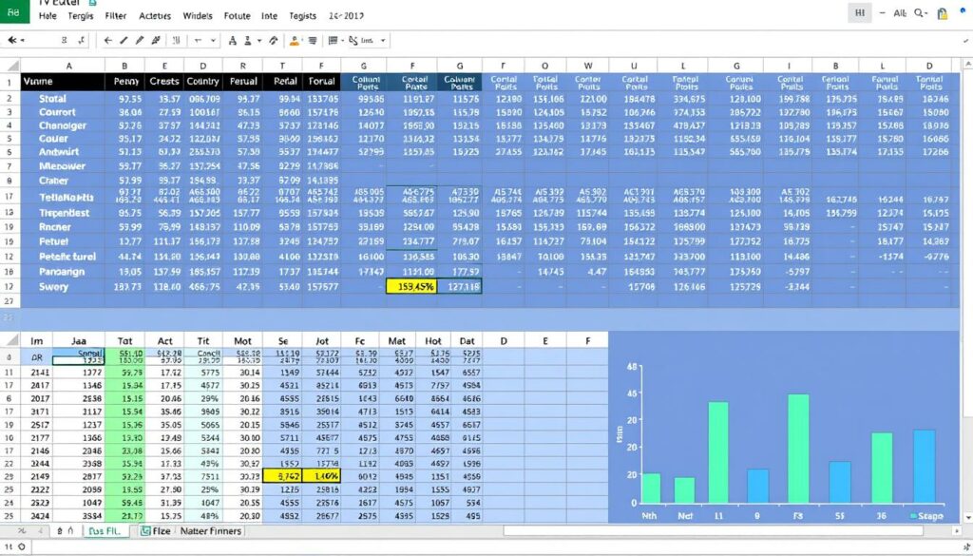This screenshot has height=556, width=973.
Task: Open the Filter menu
Action: (116, 16)
